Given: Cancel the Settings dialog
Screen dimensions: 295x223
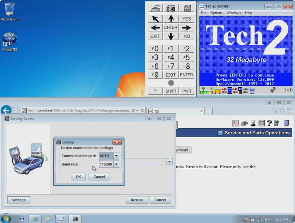Looking at the screenshot, I should tap(99, 177).
